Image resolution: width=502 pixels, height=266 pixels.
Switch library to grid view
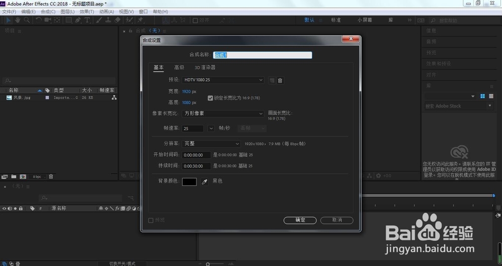(x=482, y=96)
